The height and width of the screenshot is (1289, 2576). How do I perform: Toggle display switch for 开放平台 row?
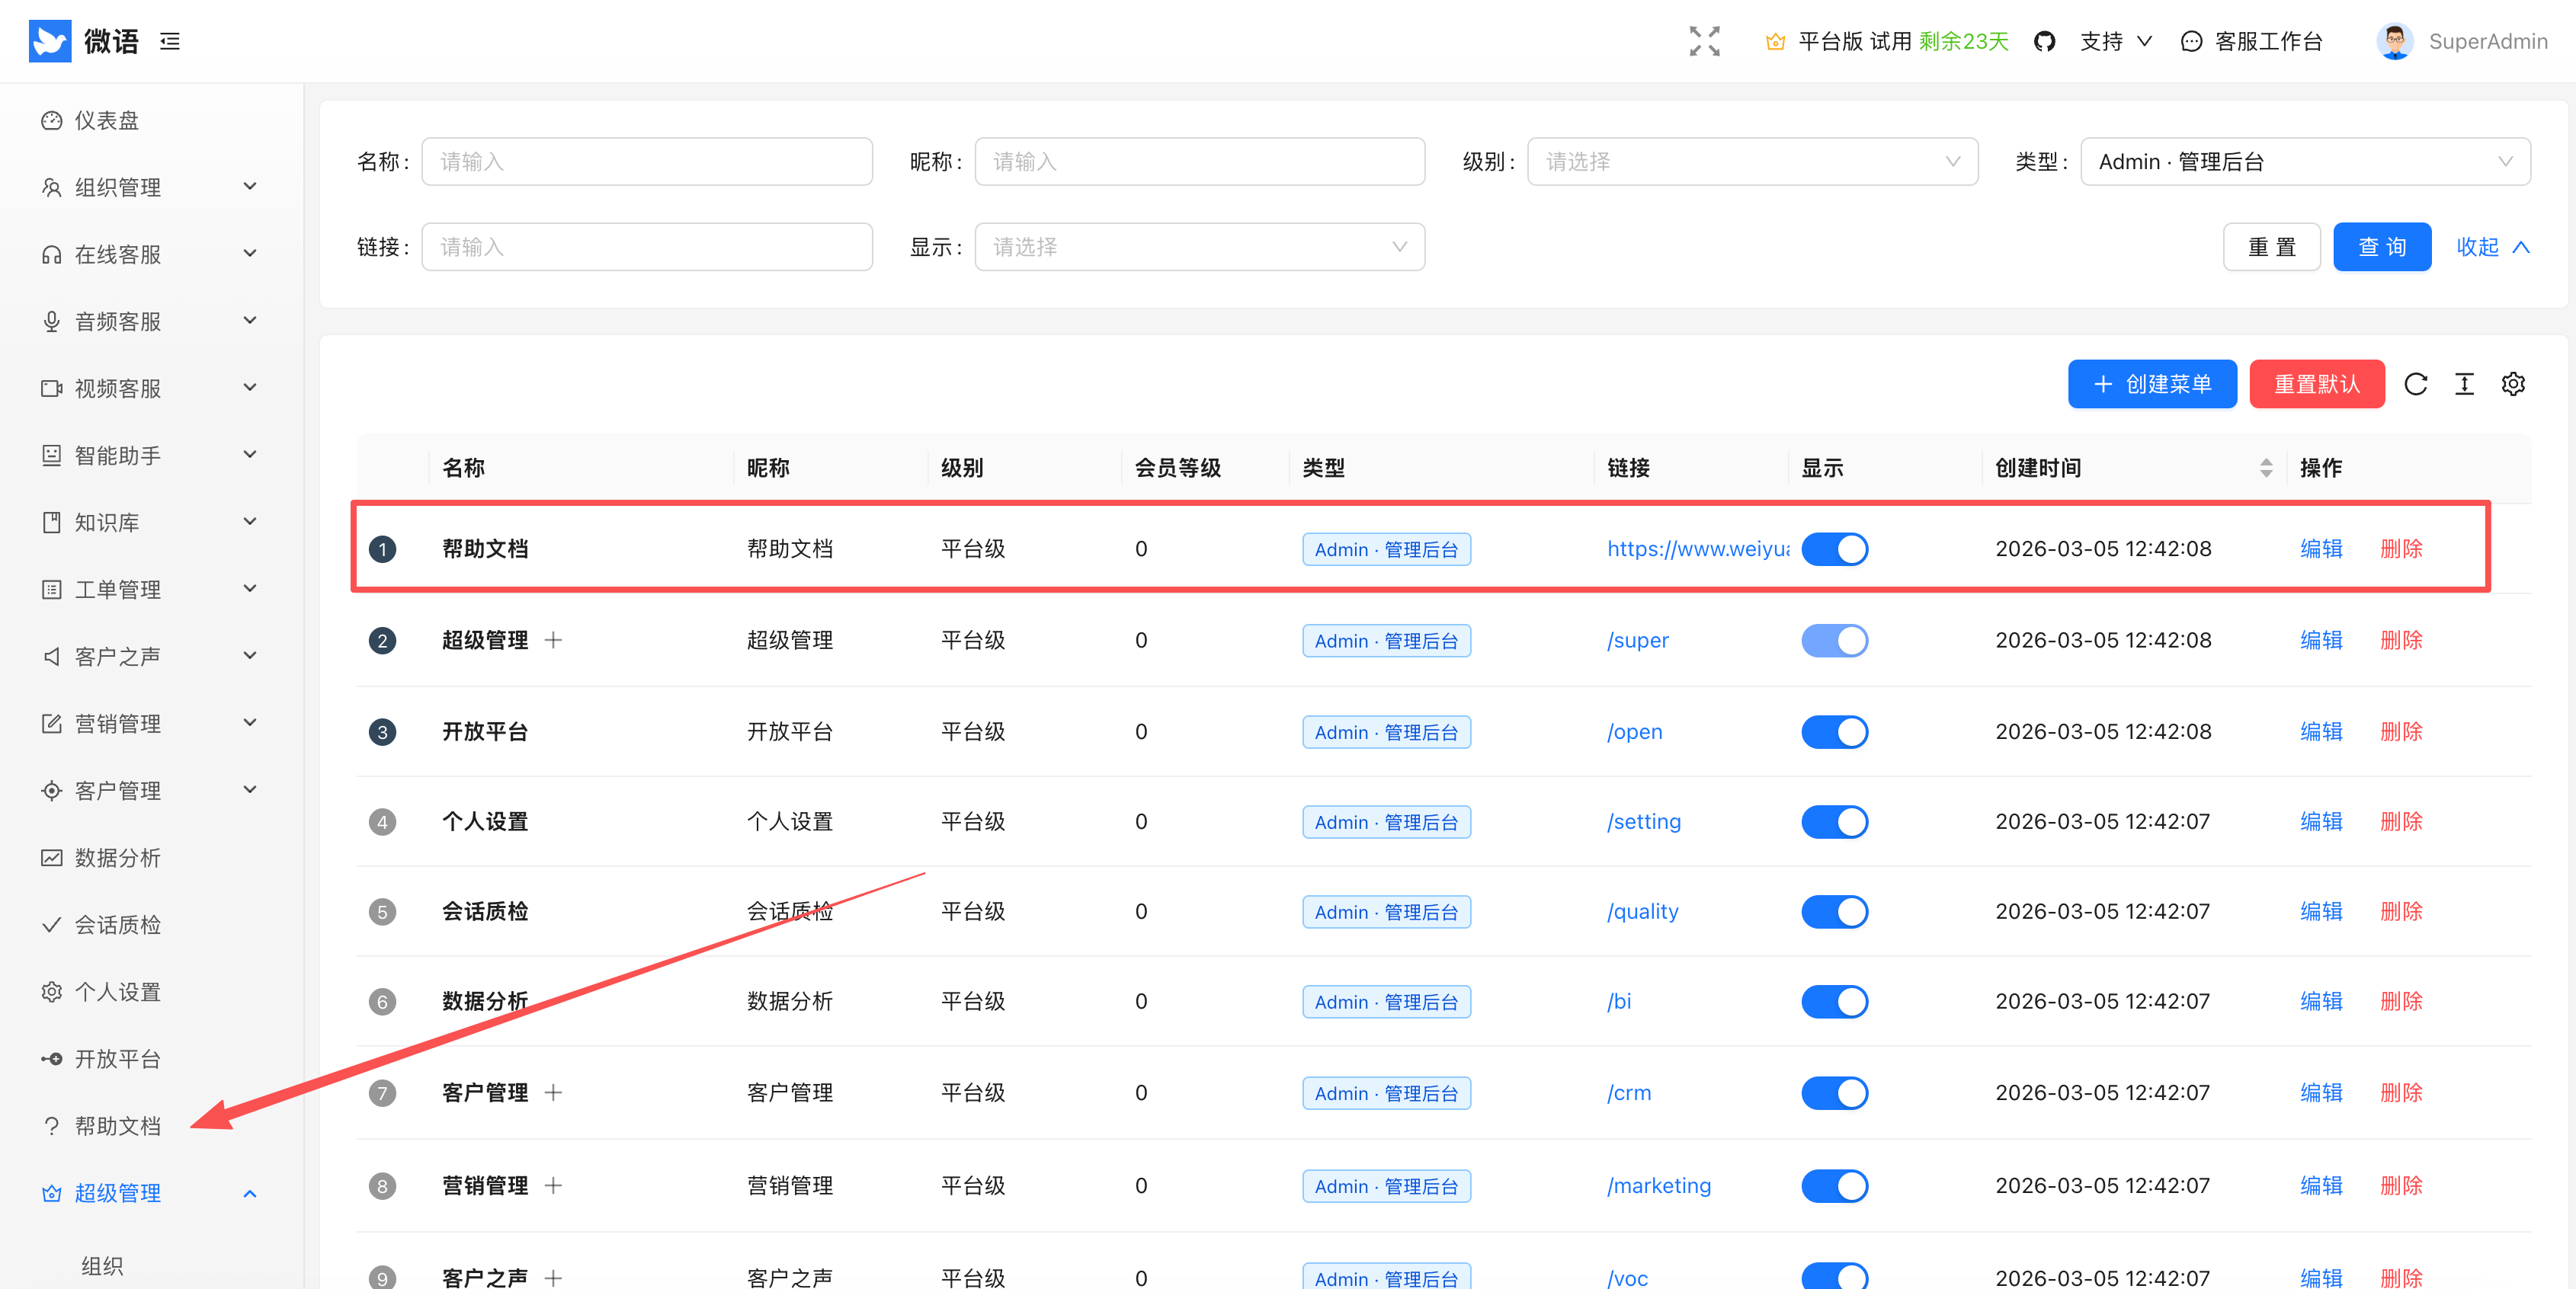[1834, 731]
